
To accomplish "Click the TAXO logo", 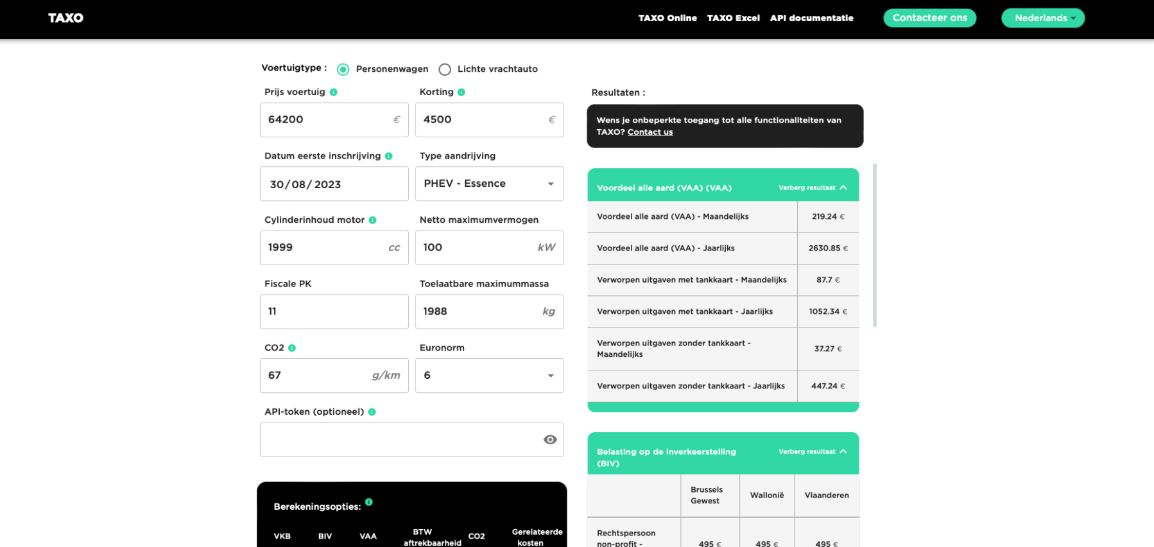I will [x=65, y=18].
